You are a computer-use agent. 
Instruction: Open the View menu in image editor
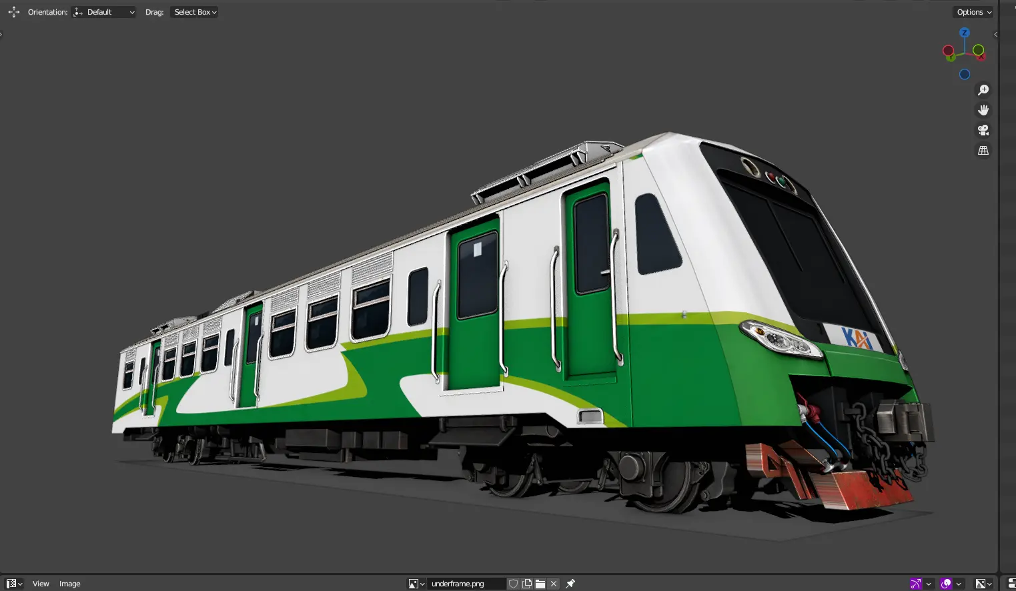pyautogui.click(x=41, y=584)
